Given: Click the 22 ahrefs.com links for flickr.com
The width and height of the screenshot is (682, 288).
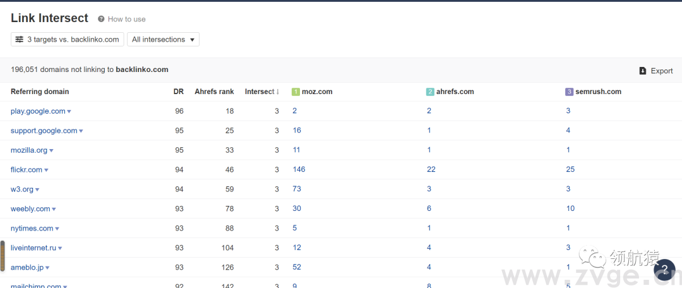Looking at the screenshot, I should click(x=431, y=169).
